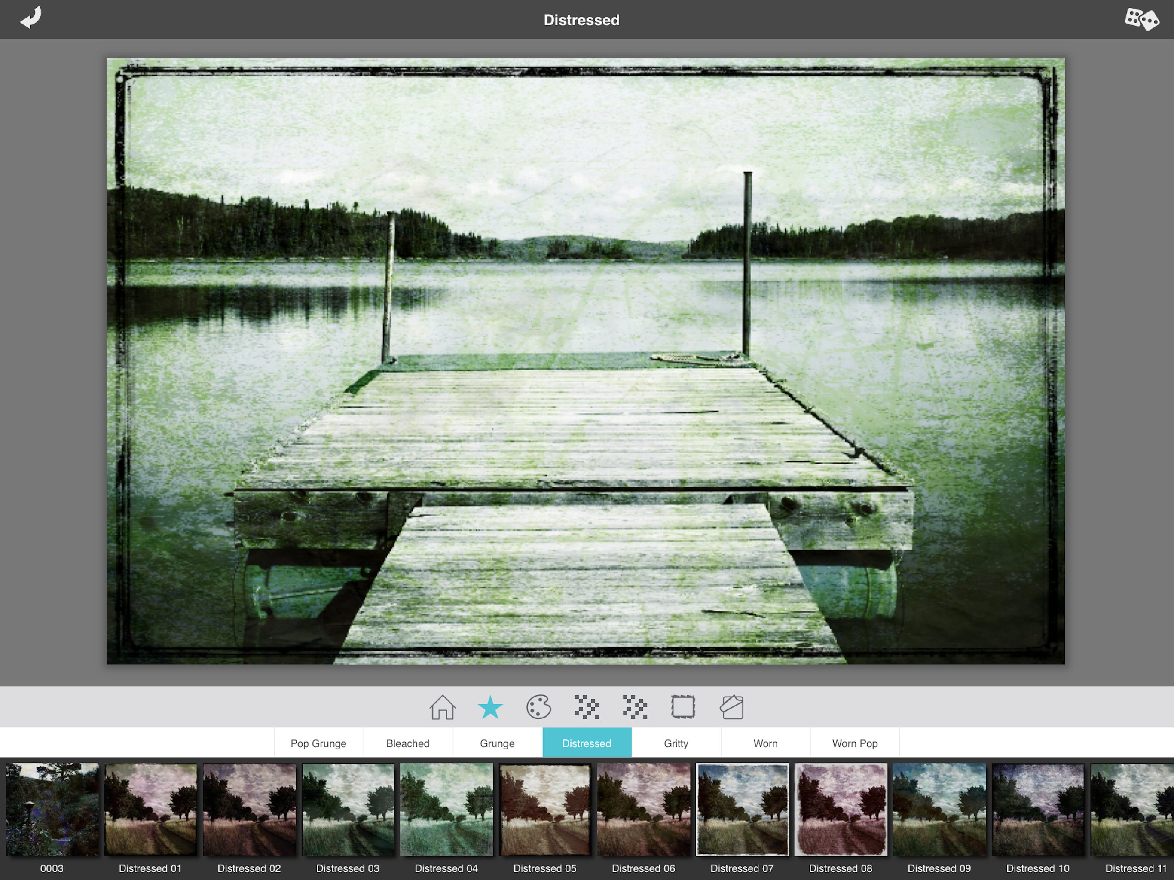
Task: Select the second checkered texture icon
Action: pyautogui.click(x=635, y=707)
